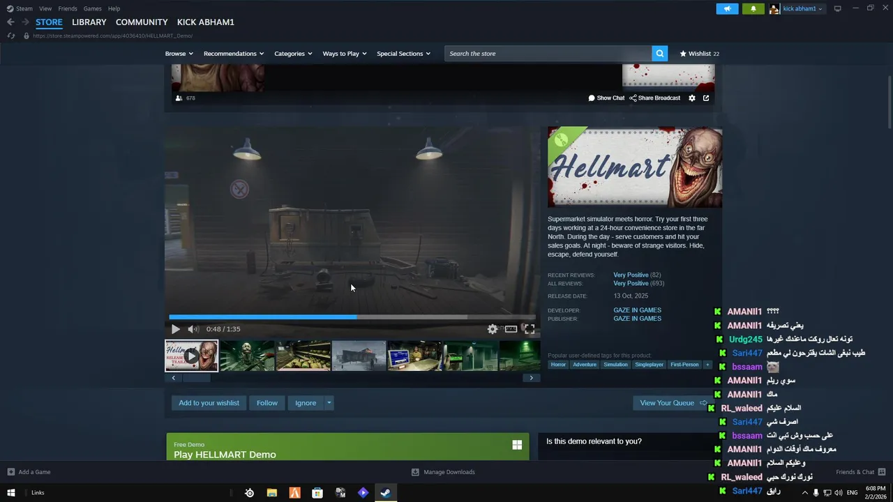Click Add a Game plus icon
This screenshot has width=893, height=502.
11,472
